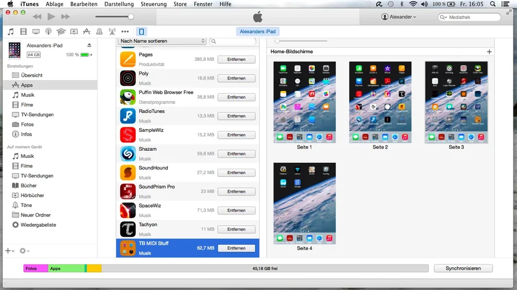Select the Seite 1 home screen thumbnail
Image resolution: width=517 pixels, height=290 pixels.
[304, 102]
